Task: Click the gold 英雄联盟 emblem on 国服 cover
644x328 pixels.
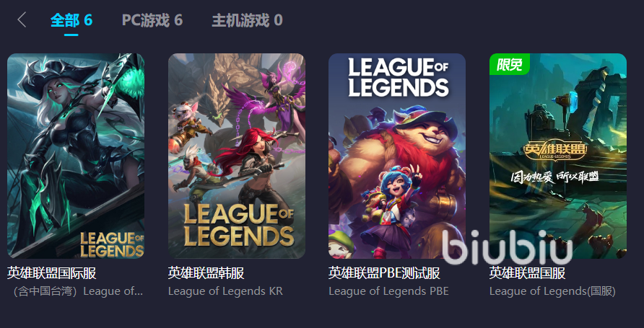Action: coord(554,151)
